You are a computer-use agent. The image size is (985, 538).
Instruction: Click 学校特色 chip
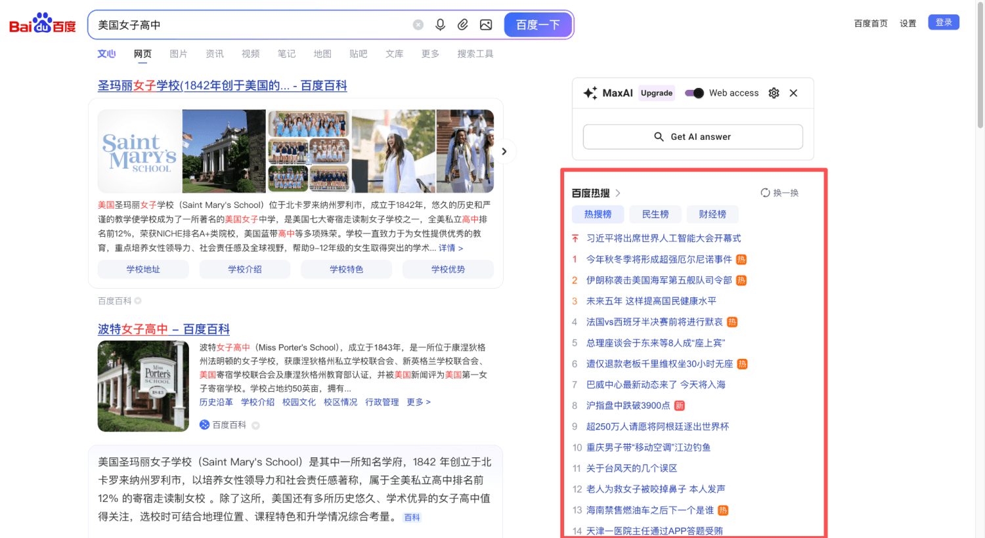pyautogui.click(x=346, y=270)
